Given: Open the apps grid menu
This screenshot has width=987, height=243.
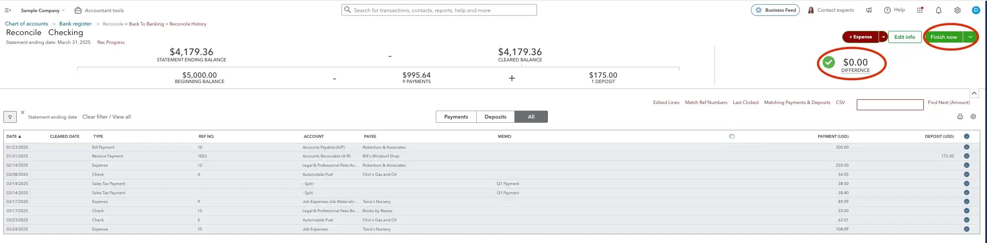Looking at the screenshot, I should (920, 10).
